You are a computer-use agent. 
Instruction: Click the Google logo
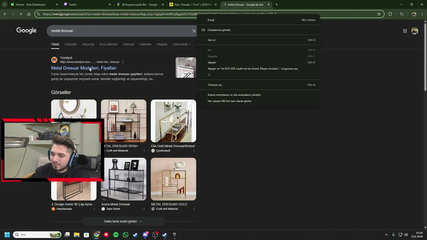26,31
